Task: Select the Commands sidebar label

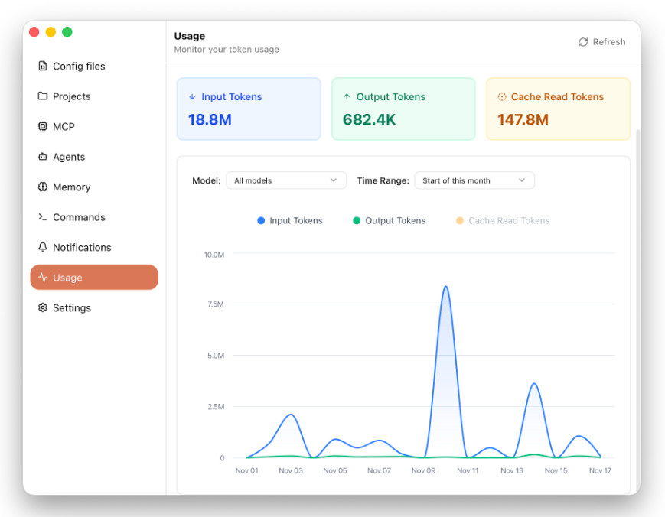Action: (79, 217)
